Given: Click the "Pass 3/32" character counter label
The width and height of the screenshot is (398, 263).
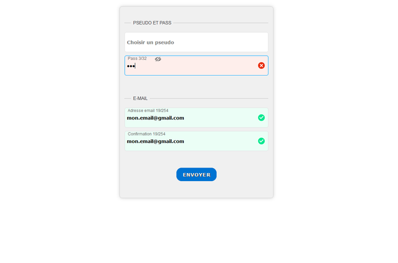Looking at the screenshot, I should 137,59.
